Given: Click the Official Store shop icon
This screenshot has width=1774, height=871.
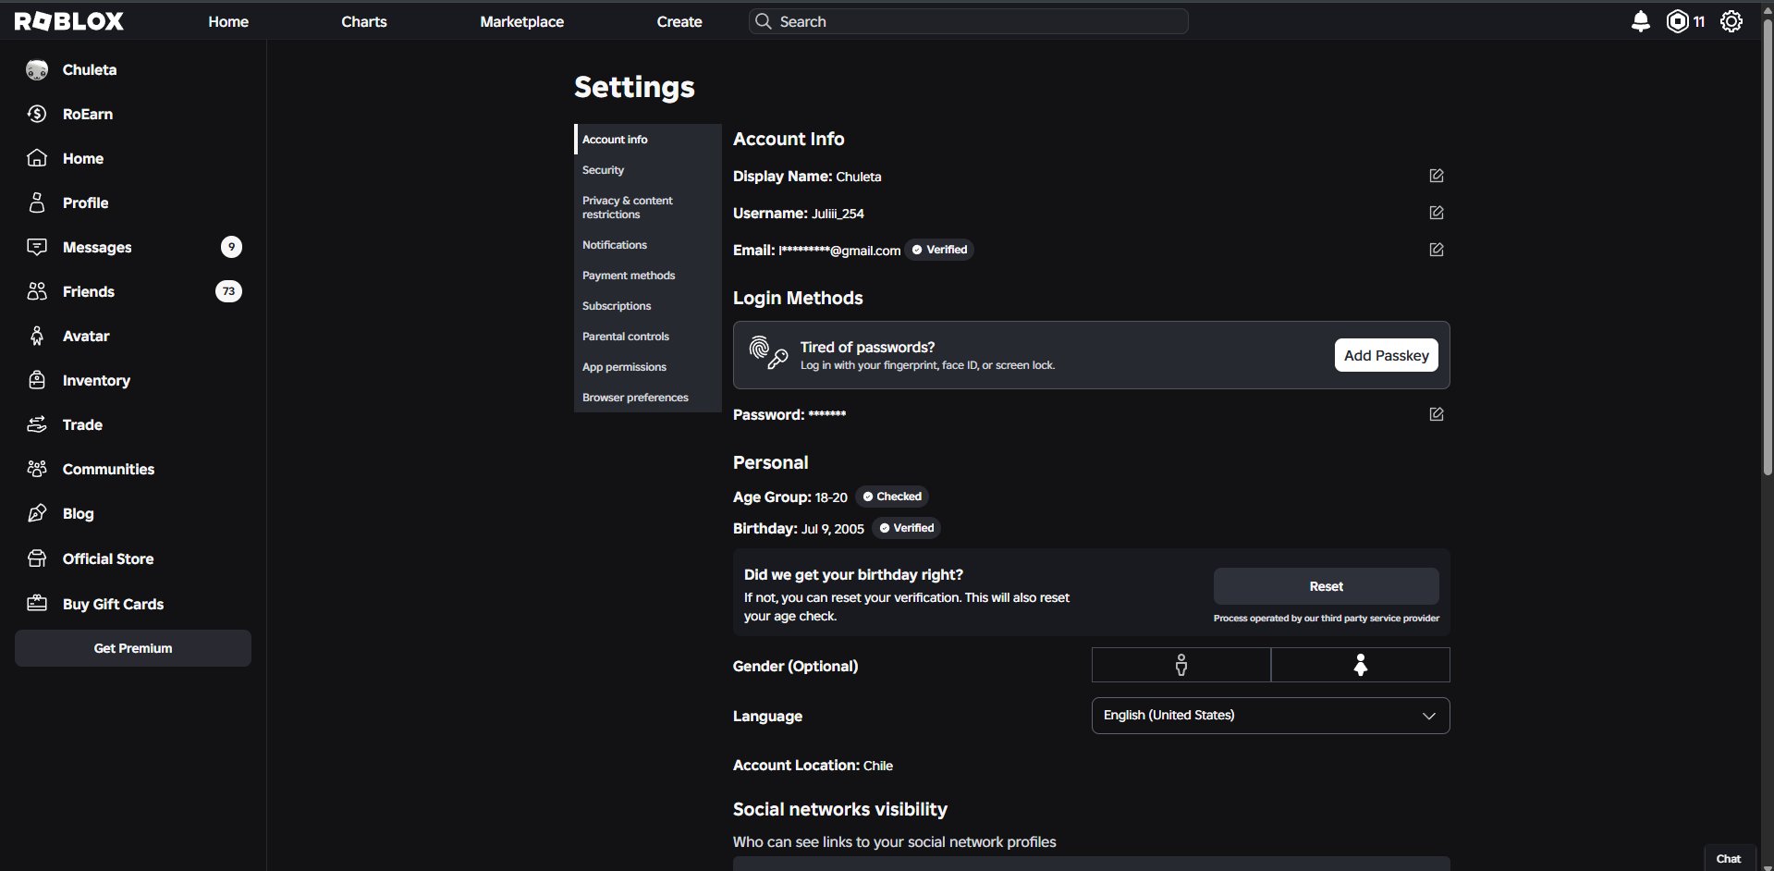Looking at the screenshot, I should click(37, 559).
